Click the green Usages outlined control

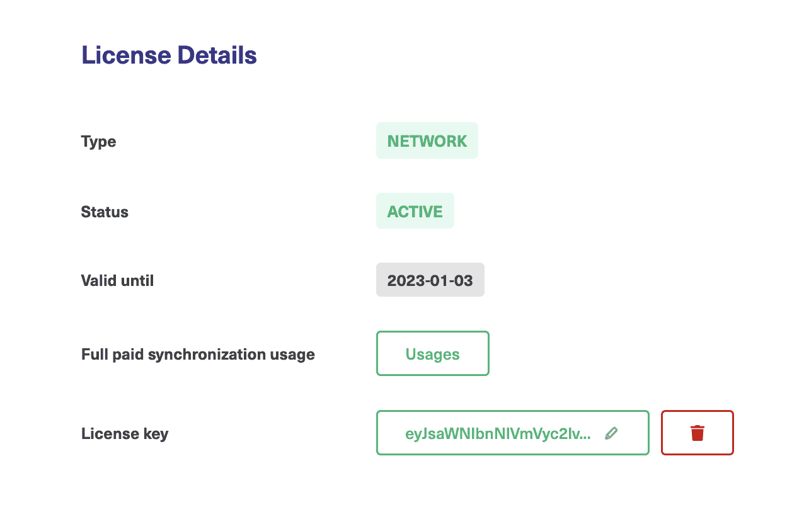pyautogui.click(x=432, y=353)
